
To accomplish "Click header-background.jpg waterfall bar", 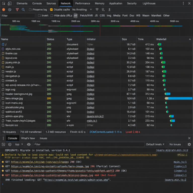I will (x=168, y=94).
